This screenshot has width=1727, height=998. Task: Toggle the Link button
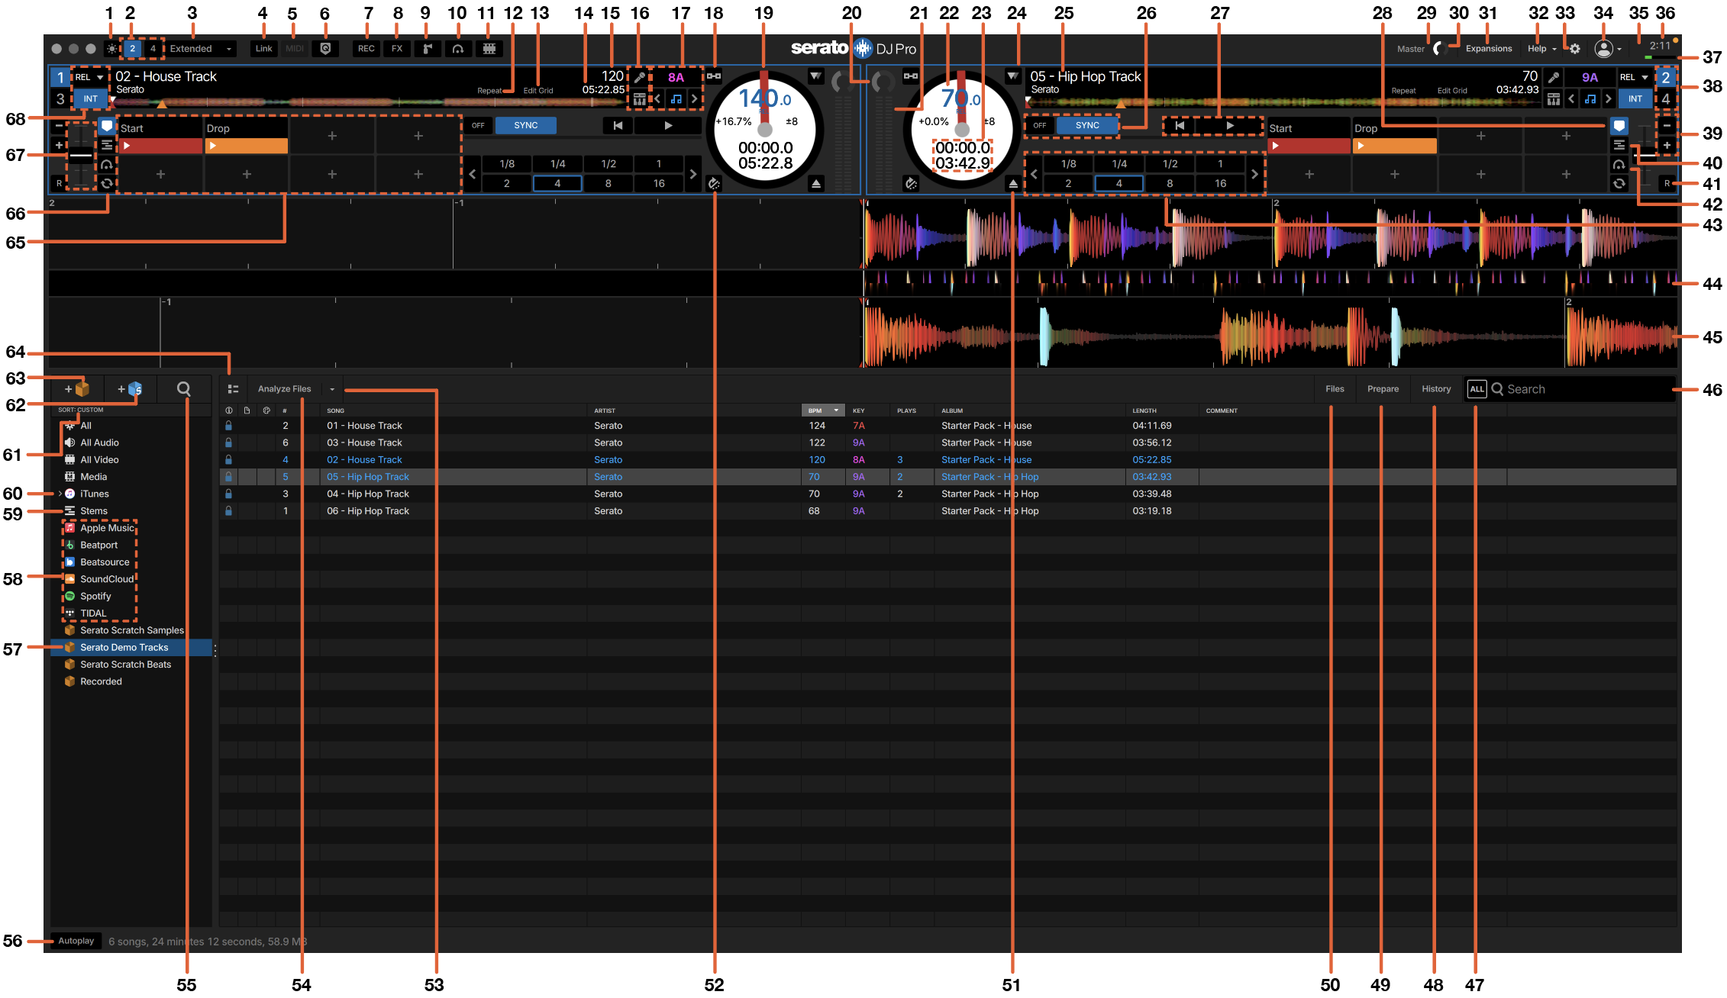pos(263,49)
